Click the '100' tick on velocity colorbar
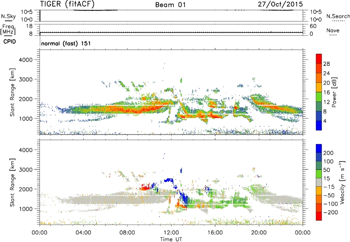 pyautogui.click(x=329, y=162)
